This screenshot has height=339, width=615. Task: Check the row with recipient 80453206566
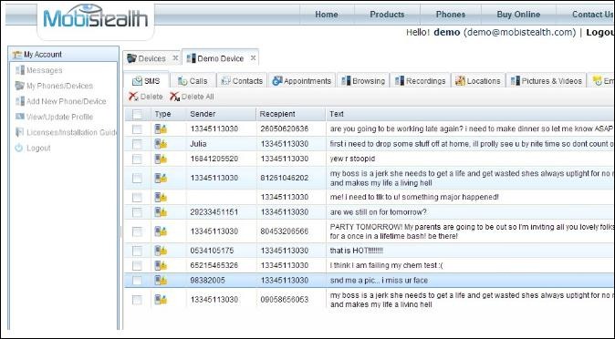(x=137, y=231)
